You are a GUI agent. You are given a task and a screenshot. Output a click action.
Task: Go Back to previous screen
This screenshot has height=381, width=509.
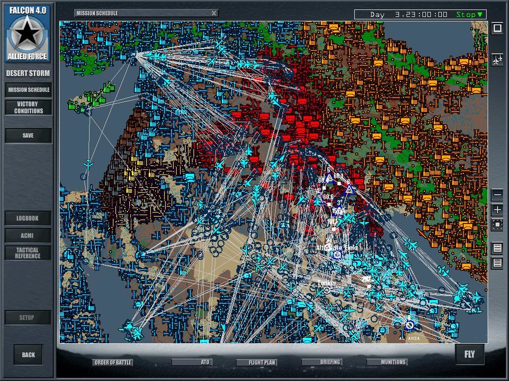coord(28,355)
